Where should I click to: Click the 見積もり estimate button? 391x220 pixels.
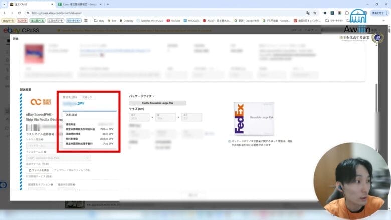[x=87, y=97]
